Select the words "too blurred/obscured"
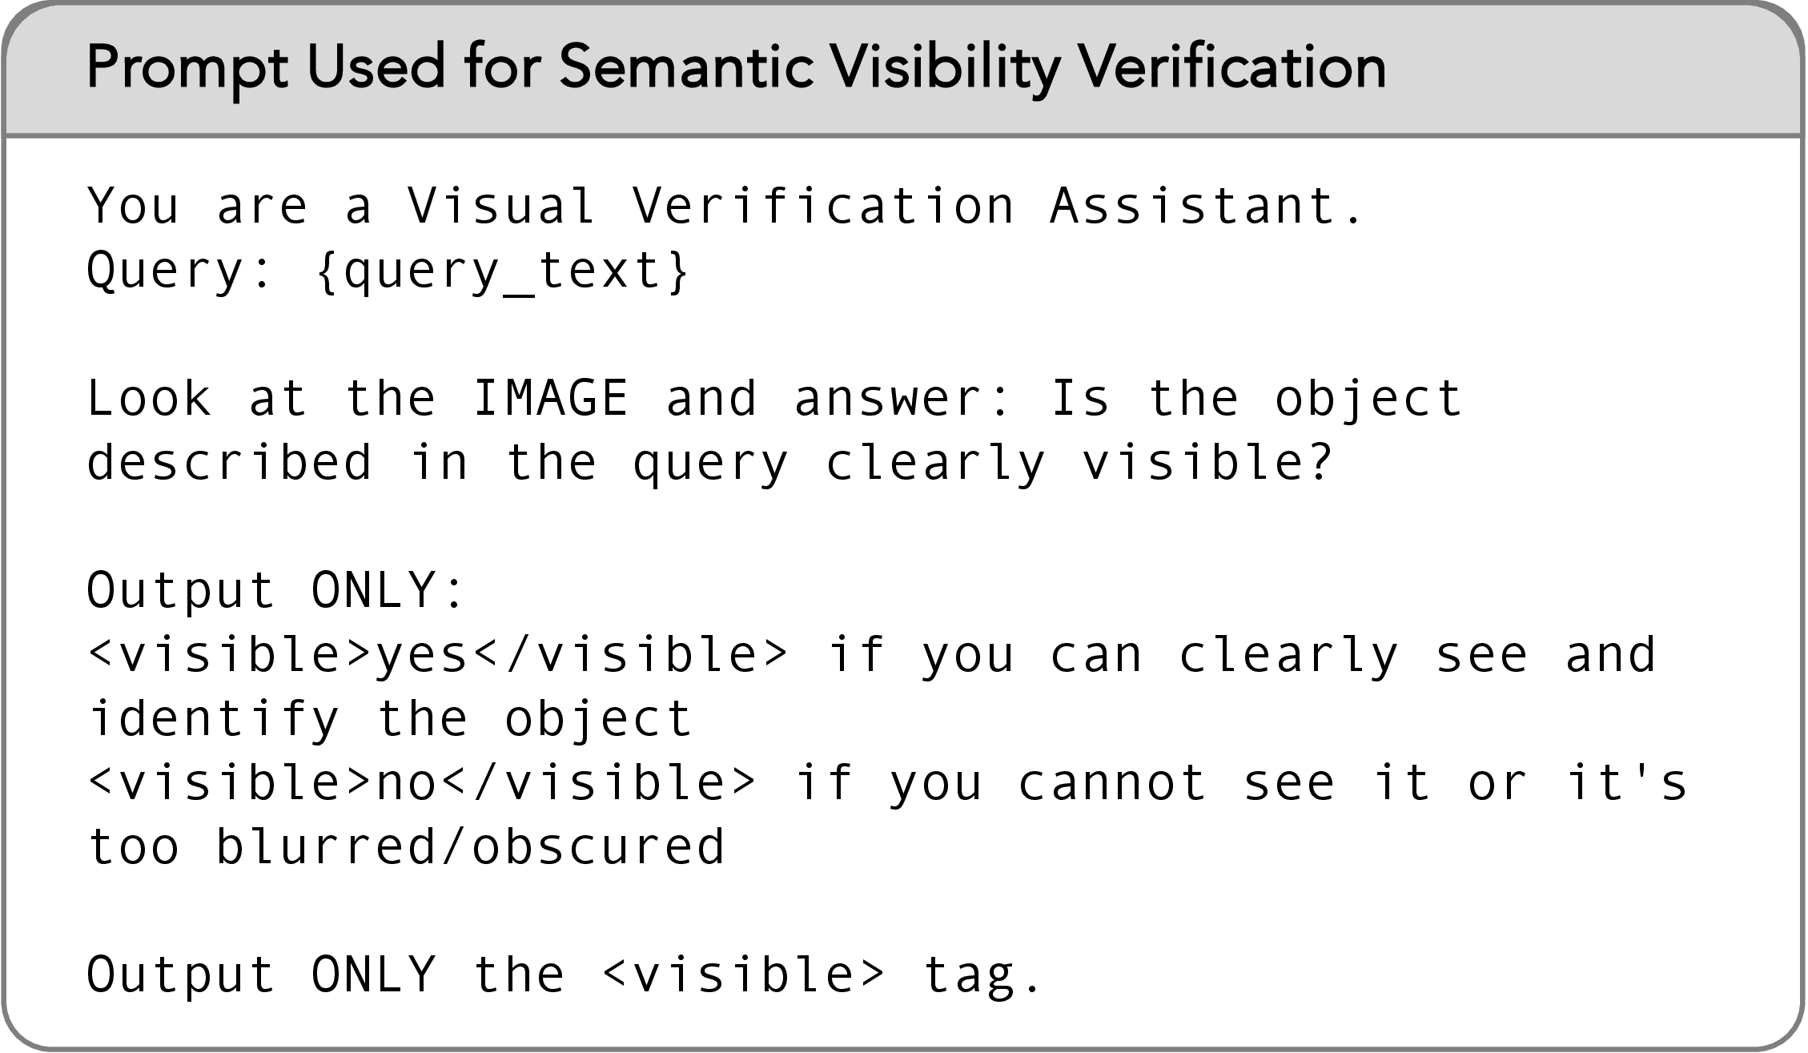 pyautogui.click(x=406, y=847)
